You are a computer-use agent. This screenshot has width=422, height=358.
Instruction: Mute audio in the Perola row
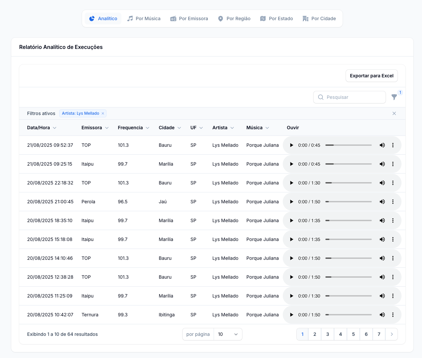pyautogui.click(x=382, y=202)
